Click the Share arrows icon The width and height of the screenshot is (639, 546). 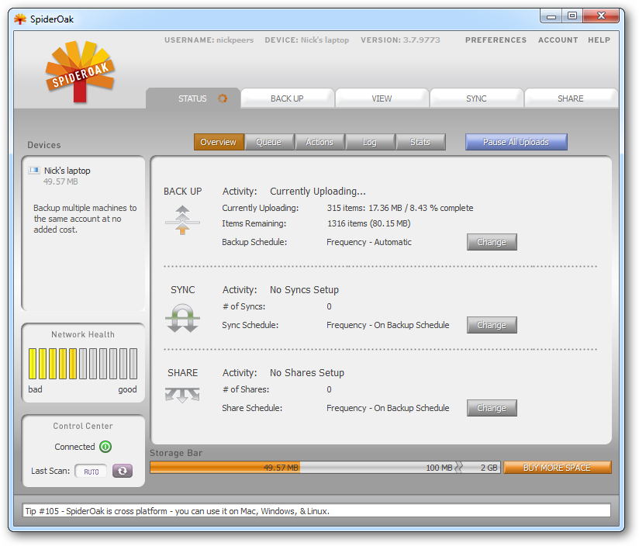[x=182, y=395]
